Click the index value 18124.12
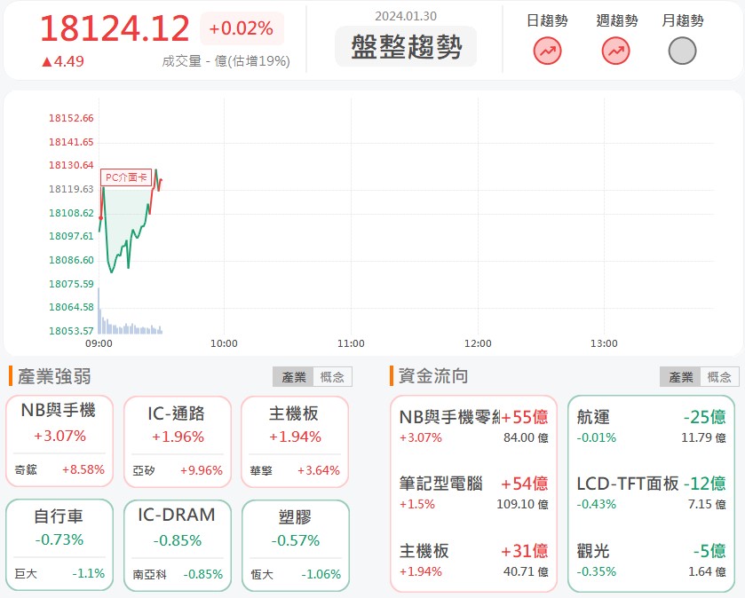Image resolution: width=745 pixels, height=598 pixels. tap(115, 28)
